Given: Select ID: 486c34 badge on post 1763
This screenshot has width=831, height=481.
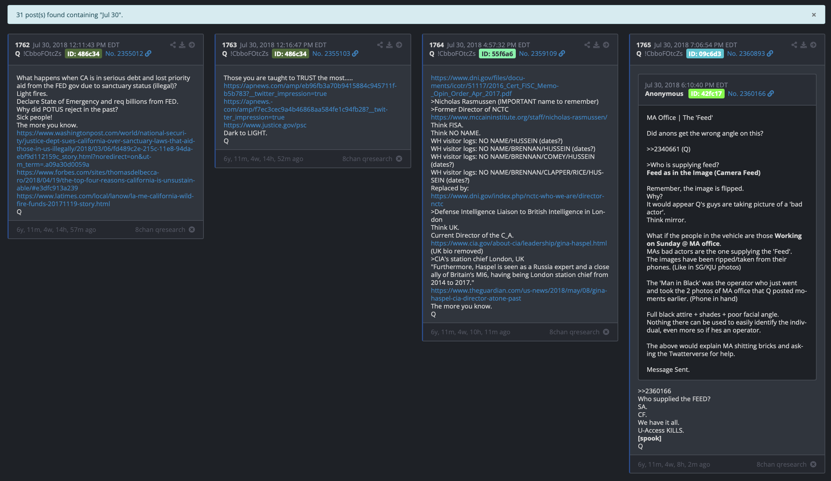Looking at the screenshot, I should pos(290,54).
